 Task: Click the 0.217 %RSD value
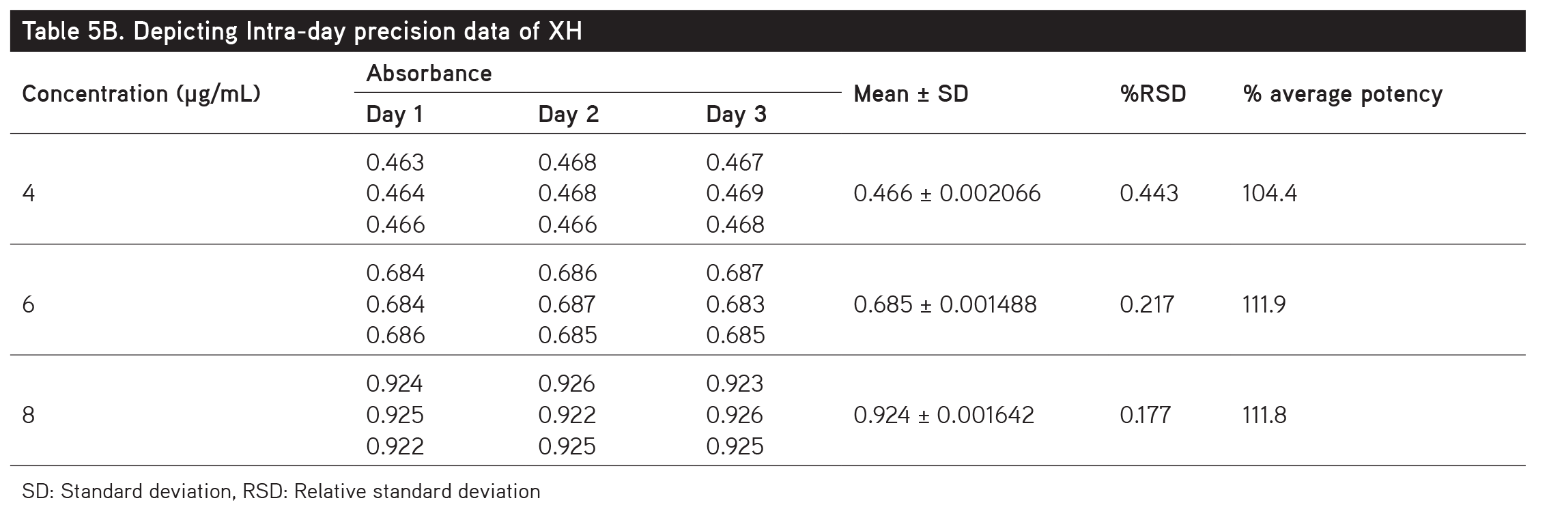click(1146, 304)
